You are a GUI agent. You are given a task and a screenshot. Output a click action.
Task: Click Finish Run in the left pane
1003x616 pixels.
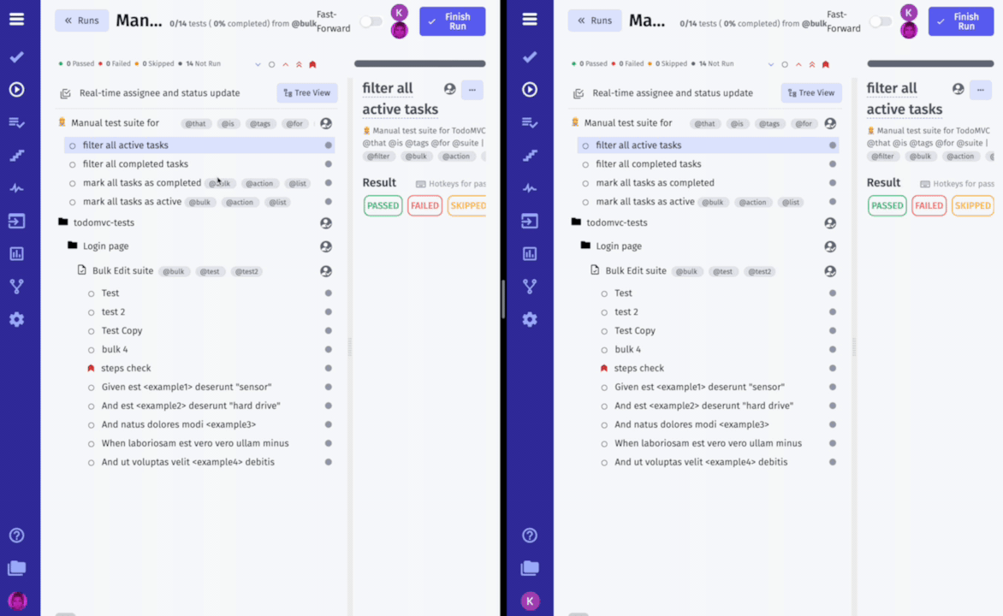pos(452,21)
